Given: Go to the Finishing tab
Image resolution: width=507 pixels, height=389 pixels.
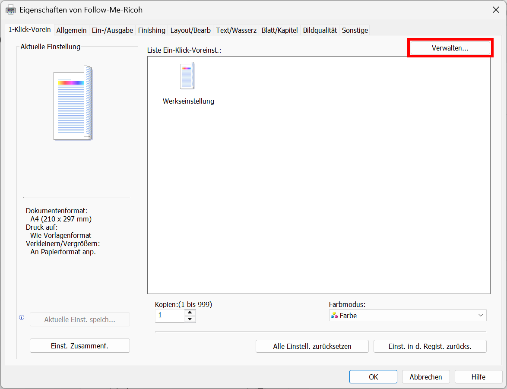Looking at the screenshot, I should click(x=152, y=30).
